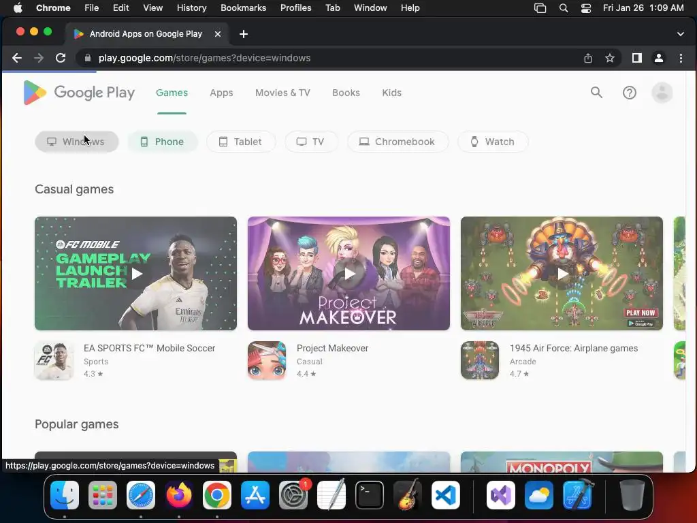697x523 pixels.
Task: Play the Project Makeover video
Action: coord(349,274)
